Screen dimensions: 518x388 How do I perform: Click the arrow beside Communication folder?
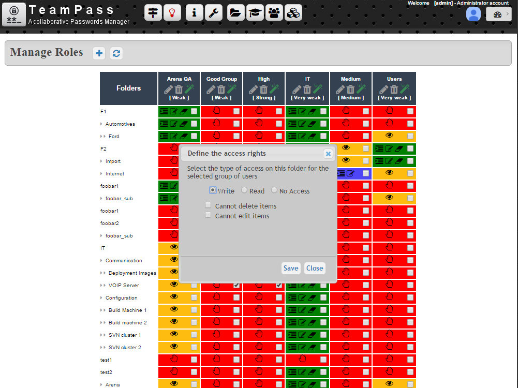point(101,261)
